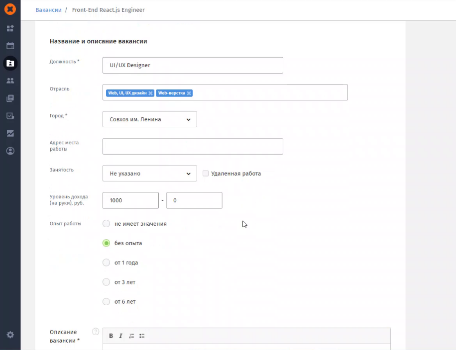Image resolution: width=456 pixels, height=350 pixels.
Task: Open the library documents sidebar icon
Action: [x=10, y=98]
